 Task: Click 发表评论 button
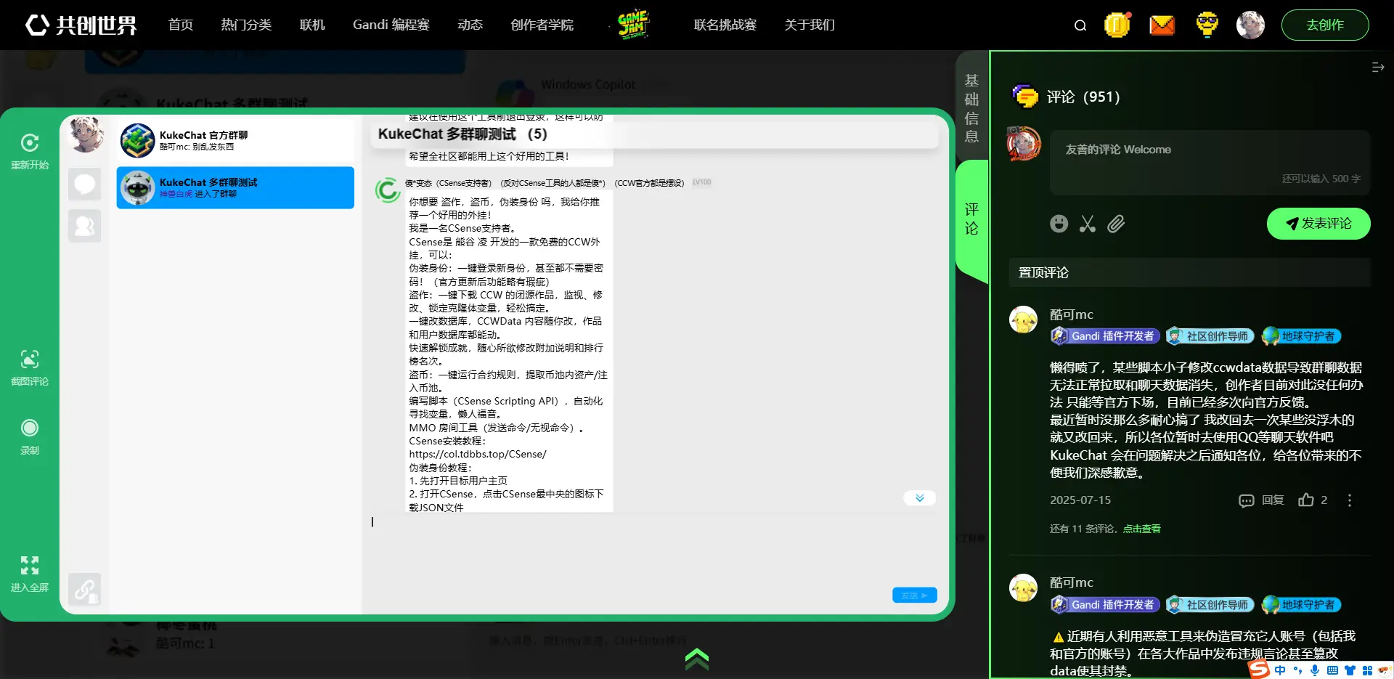(1318, 224)
